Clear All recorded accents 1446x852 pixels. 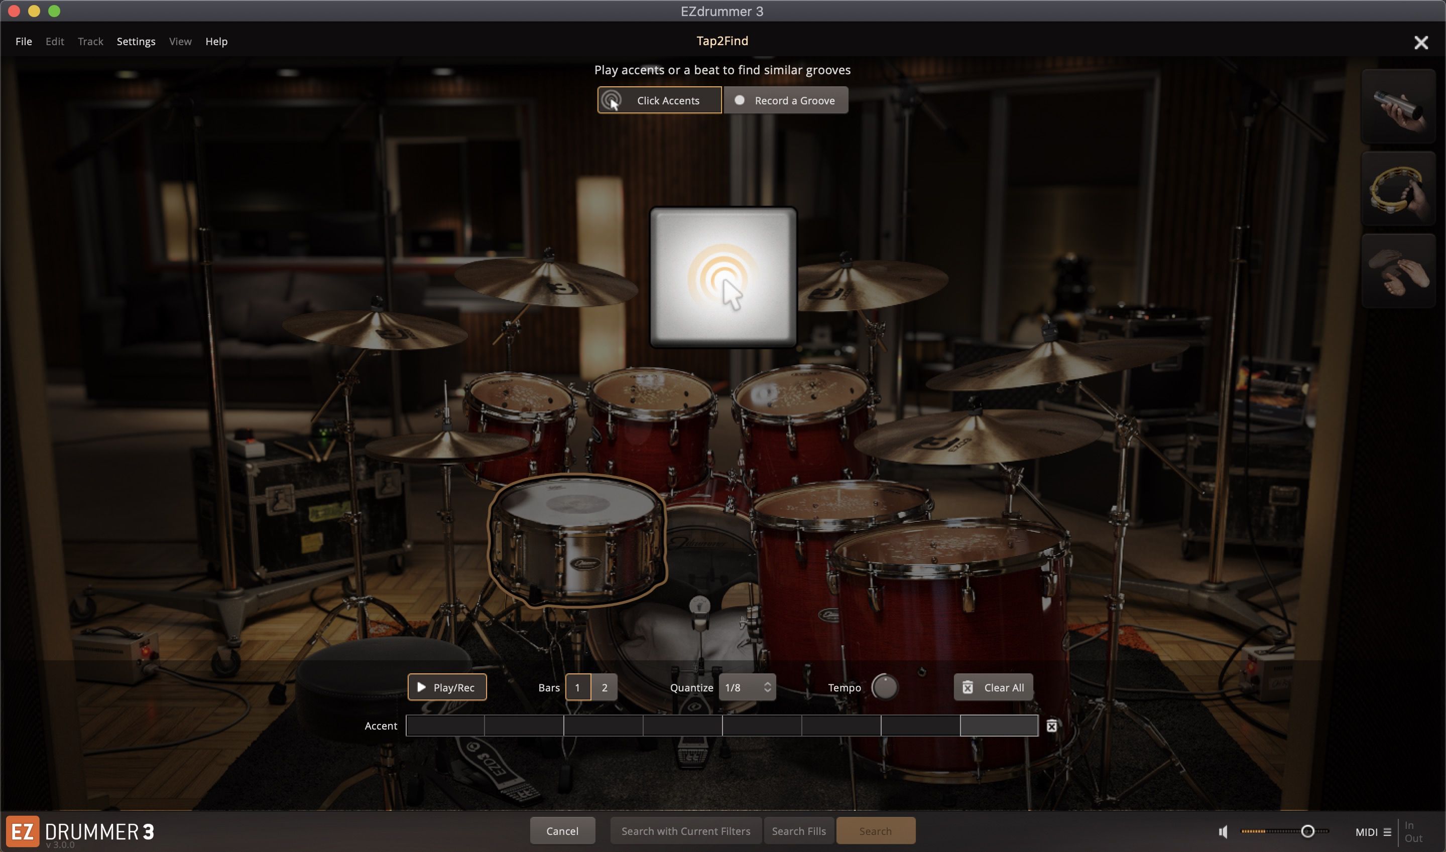[993, 687]
